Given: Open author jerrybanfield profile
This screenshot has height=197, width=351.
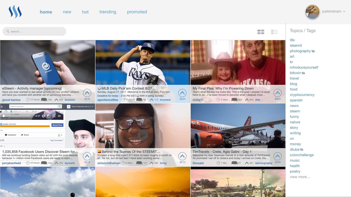Looking at the screenshot, I should pyautogui.click(x=12, y=163).
